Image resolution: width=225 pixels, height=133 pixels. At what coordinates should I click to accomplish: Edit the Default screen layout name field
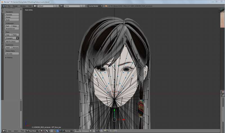click(46, 6)
